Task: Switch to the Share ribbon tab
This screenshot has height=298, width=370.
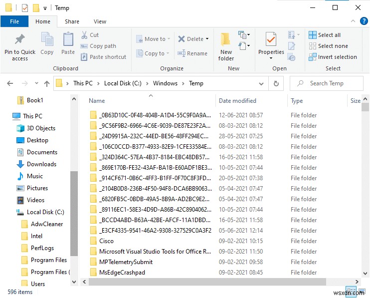Action: [72, 21]
